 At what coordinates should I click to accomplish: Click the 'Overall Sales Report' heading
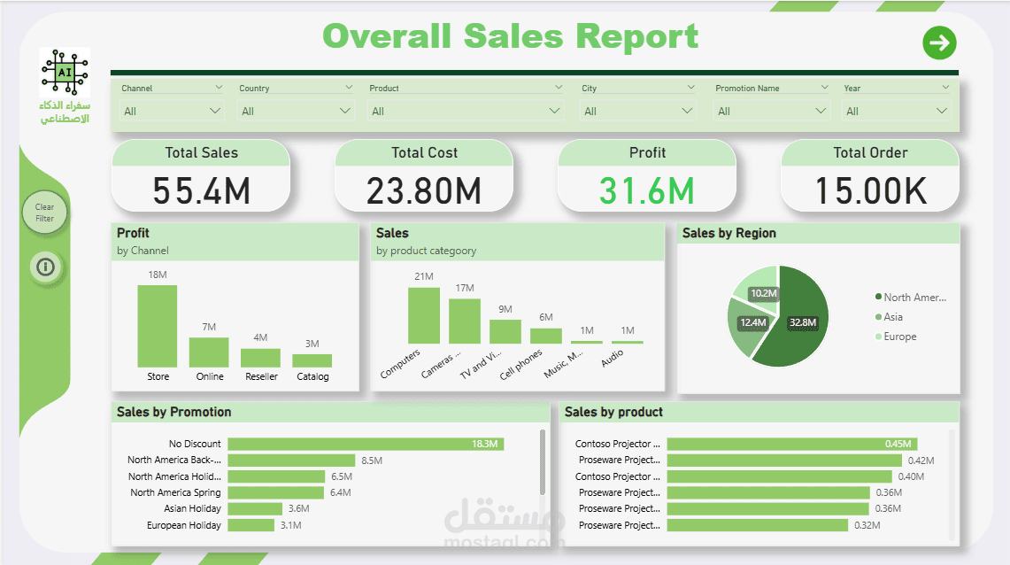pyautogui.click(x=510, y=36)
